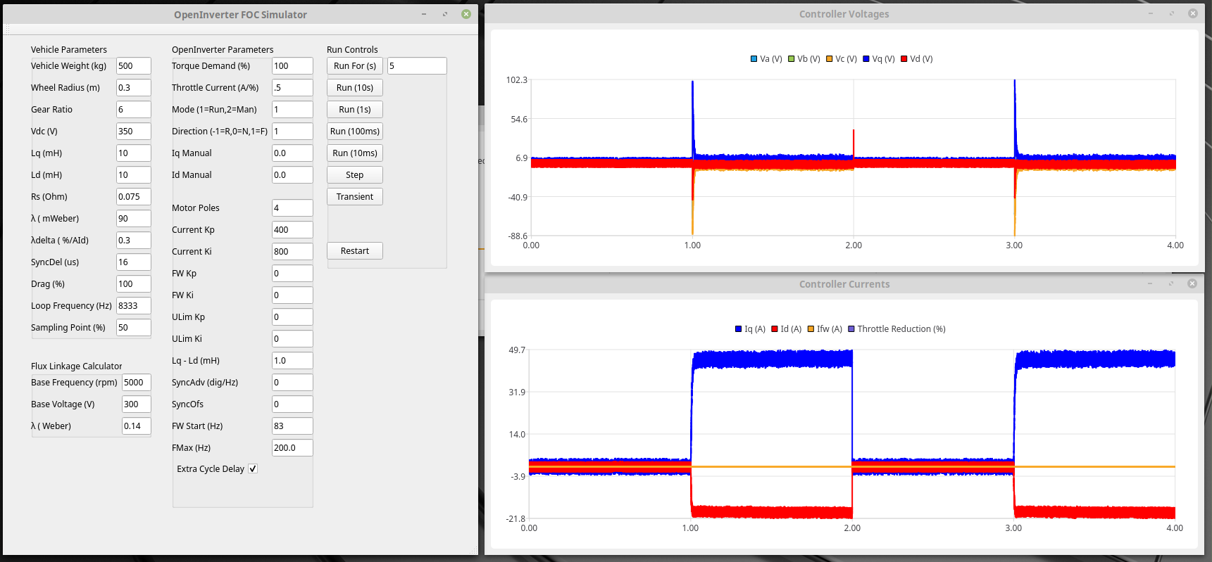Minimize the Controller Currents window
The width and height of the screenshot is (1212, 562).
pos(1150,283)
